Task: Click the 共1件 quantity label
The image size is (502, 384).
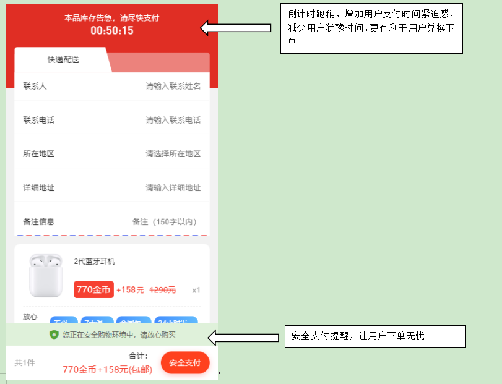Action: point(24,363)
